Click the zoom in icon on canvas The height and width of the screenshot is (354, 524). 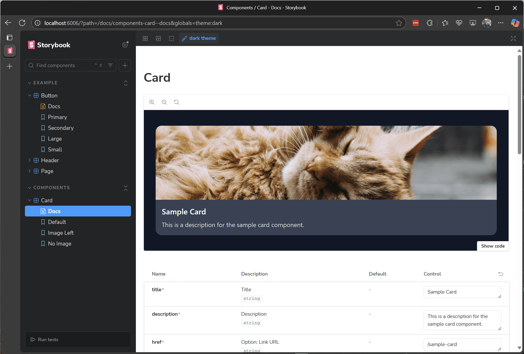point(152,102)
